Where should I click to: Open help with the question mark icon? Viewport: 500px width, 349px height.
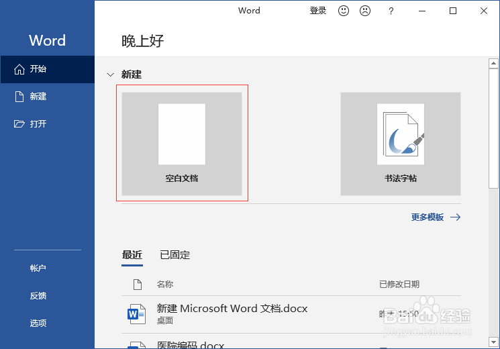click(x=391, y=11)
